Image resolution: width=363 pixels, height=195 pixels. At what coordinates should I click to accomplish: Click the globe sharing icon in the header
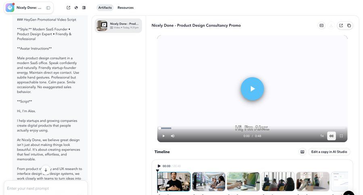tap(76, 8)
